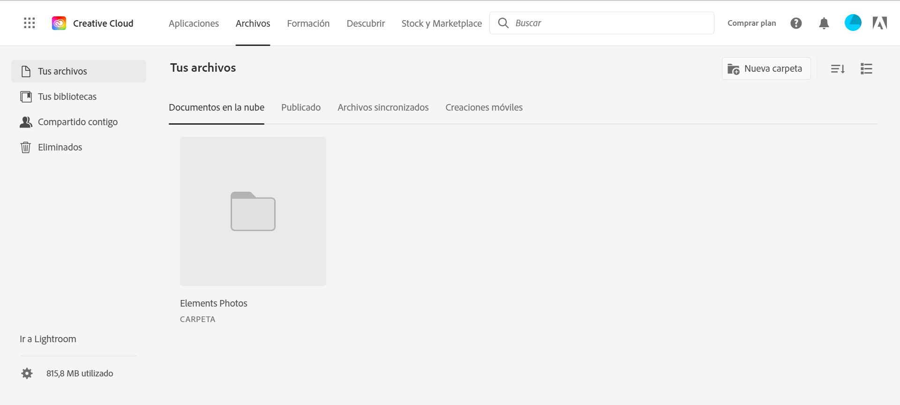Create a folder with Nueva carpeta

tap(766, 69)
